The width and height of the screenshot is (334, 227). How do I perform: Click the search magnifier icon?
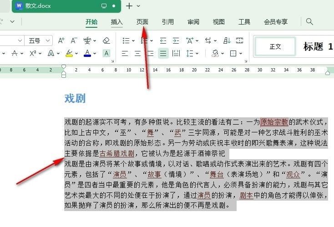coord(309,21)
